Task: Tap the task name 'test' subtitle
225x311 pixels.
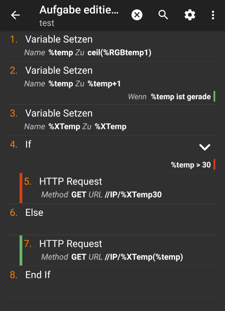Action: (47, 23)
